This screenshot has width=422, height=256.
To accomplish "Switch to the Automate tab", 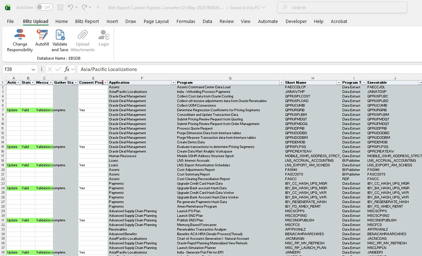I will pos(268,21).
